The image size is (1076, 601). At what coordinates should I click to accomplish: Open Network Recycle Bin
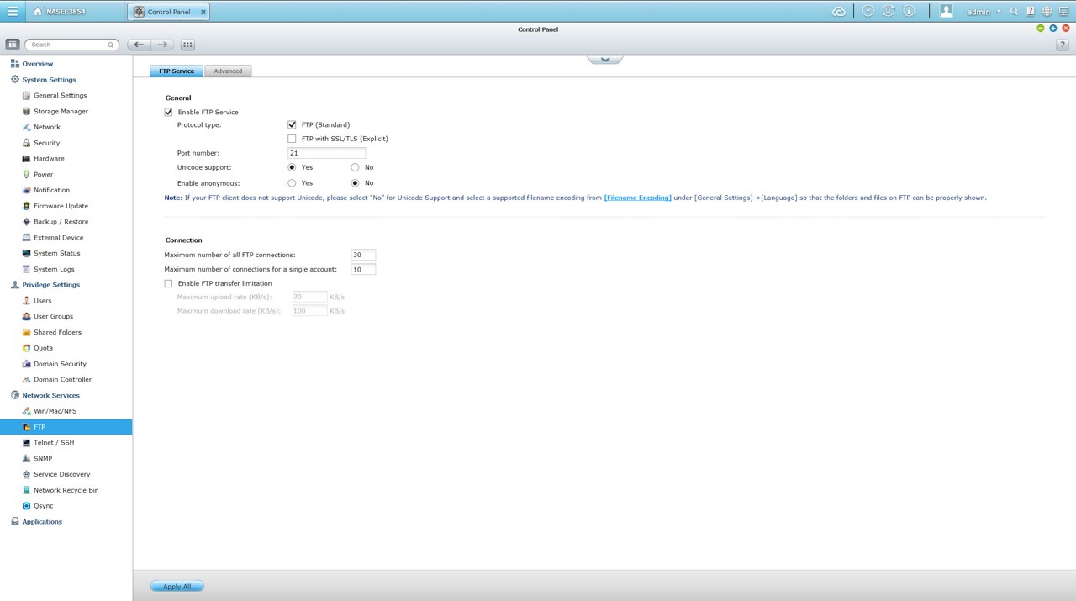click(x=66, y=490)
